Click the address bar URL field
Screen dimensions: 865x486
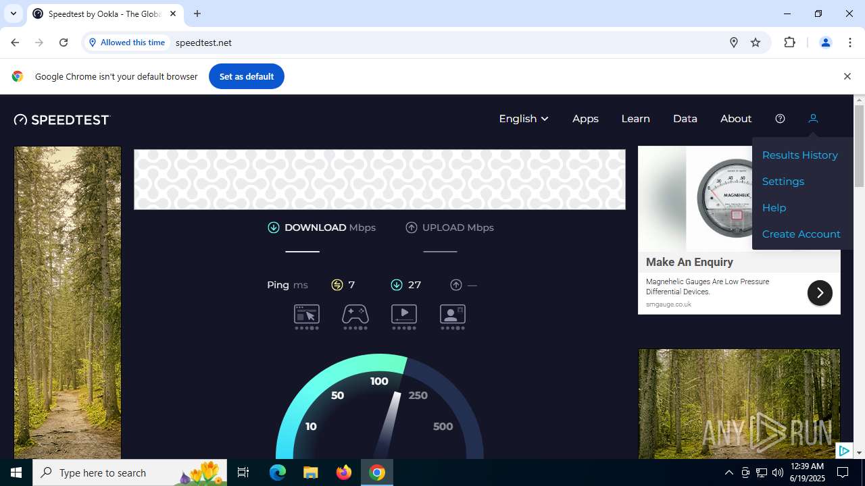[x=446, y=43]
